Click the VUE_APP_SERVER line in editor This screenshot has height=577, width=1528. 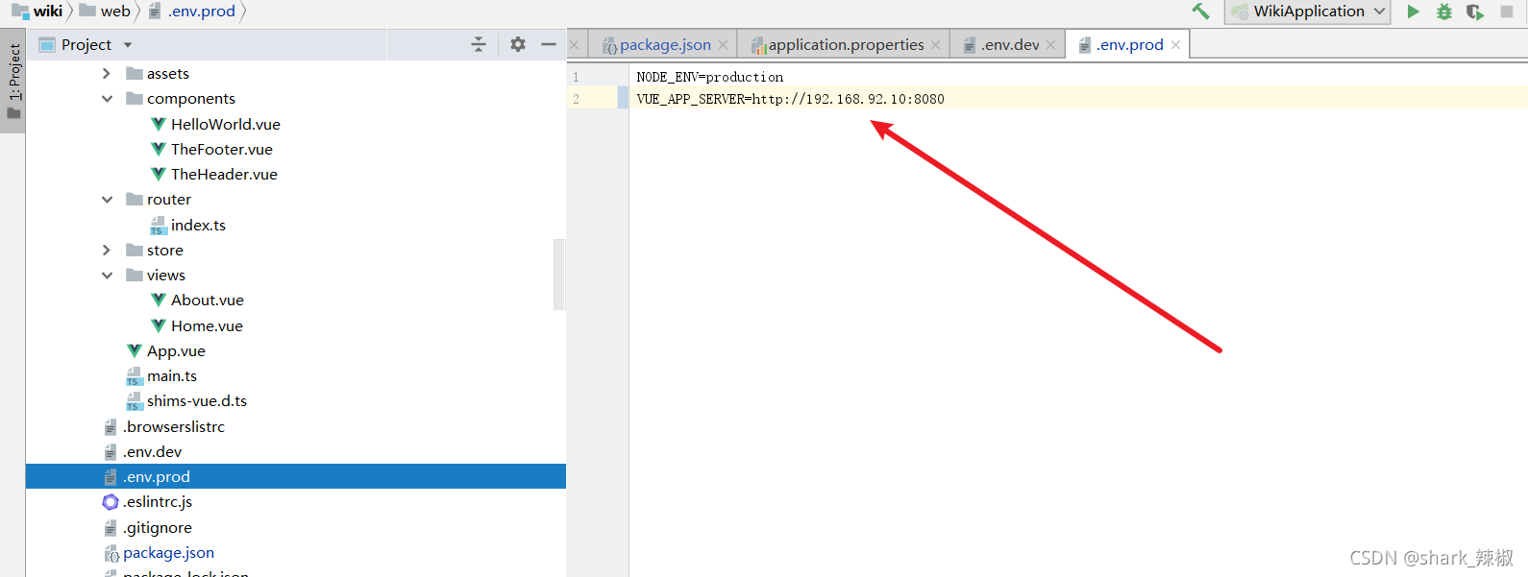click(x=790, y=99)
